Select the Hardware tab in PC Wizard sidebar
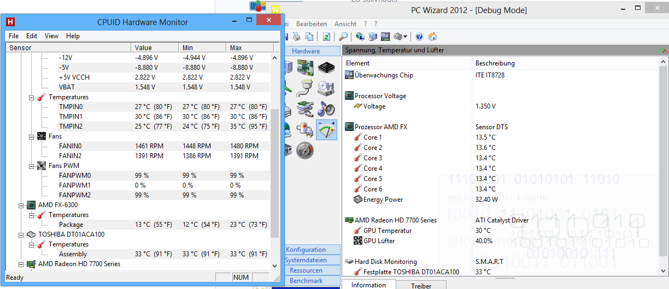Viewport: 669px width, 289px height. pyautogui.click(x=312, y=51)
